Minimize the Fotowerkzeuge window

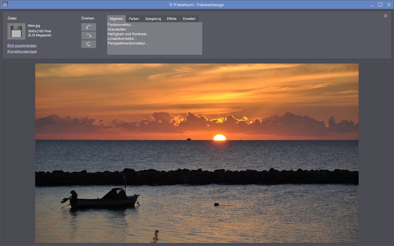pyautogui.click(x=372, y=5)
